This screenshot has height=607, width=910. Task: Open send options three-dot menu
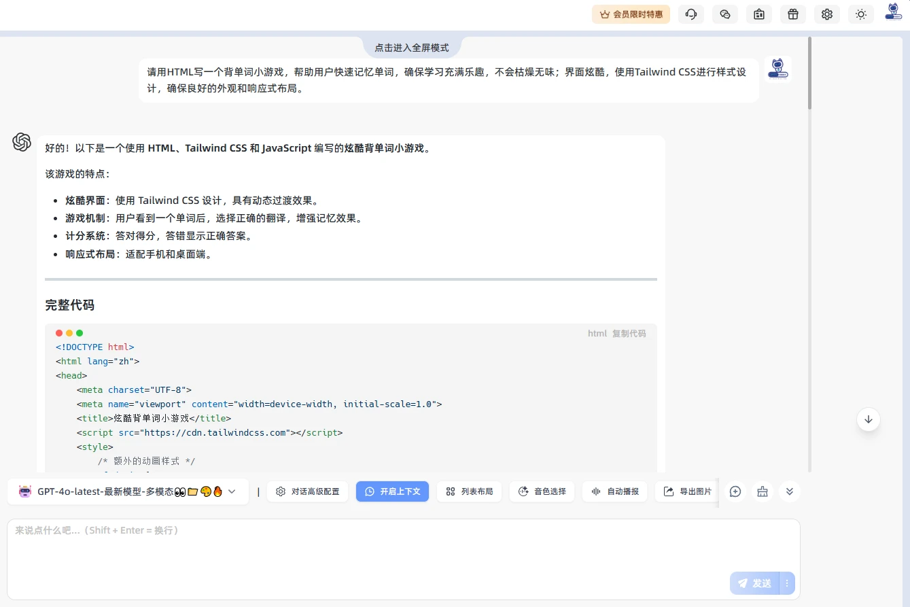(x=787, y=583)
